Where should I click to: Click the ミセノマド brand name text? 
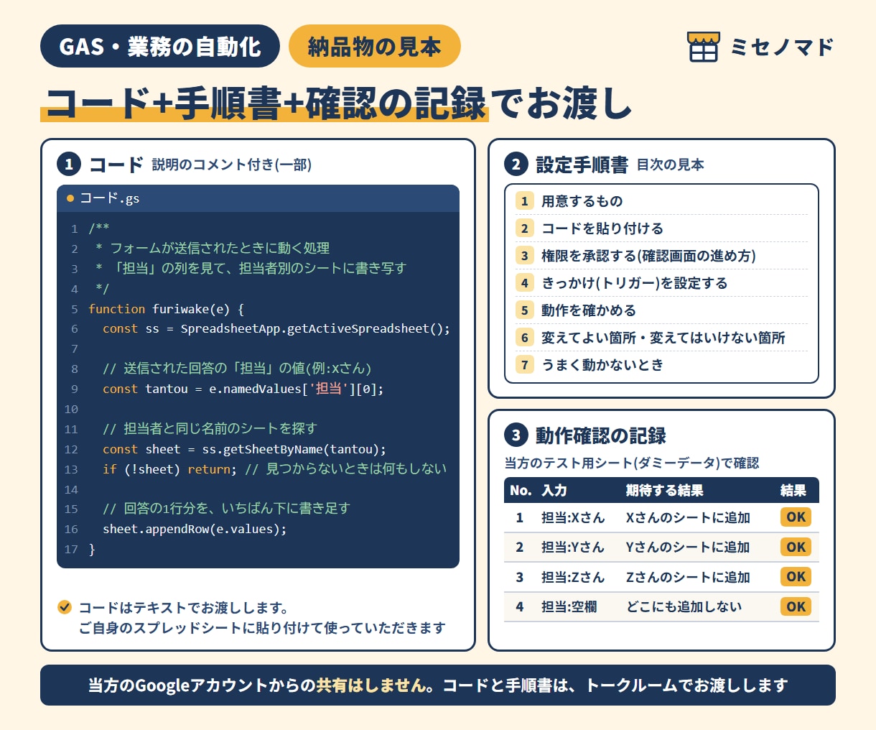pos(782,47)
